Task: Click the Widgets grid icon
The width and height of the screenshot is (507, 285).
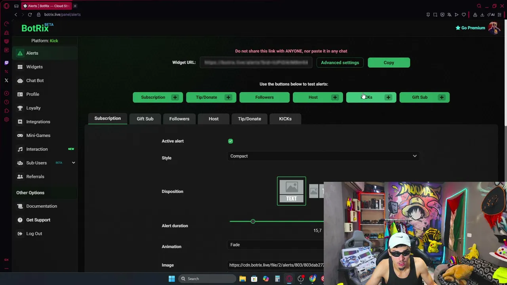Action: coord(20,67)
